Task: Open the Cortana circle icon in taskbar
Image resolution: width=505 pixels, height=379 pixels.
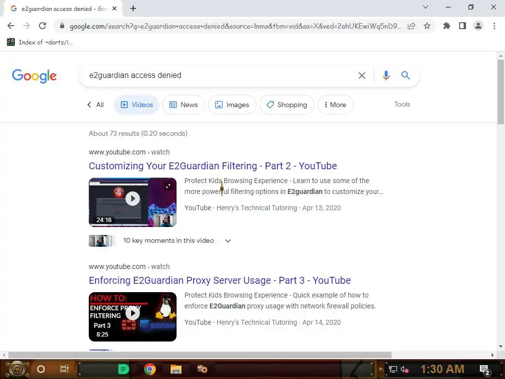Action: (x=41, y=369)
